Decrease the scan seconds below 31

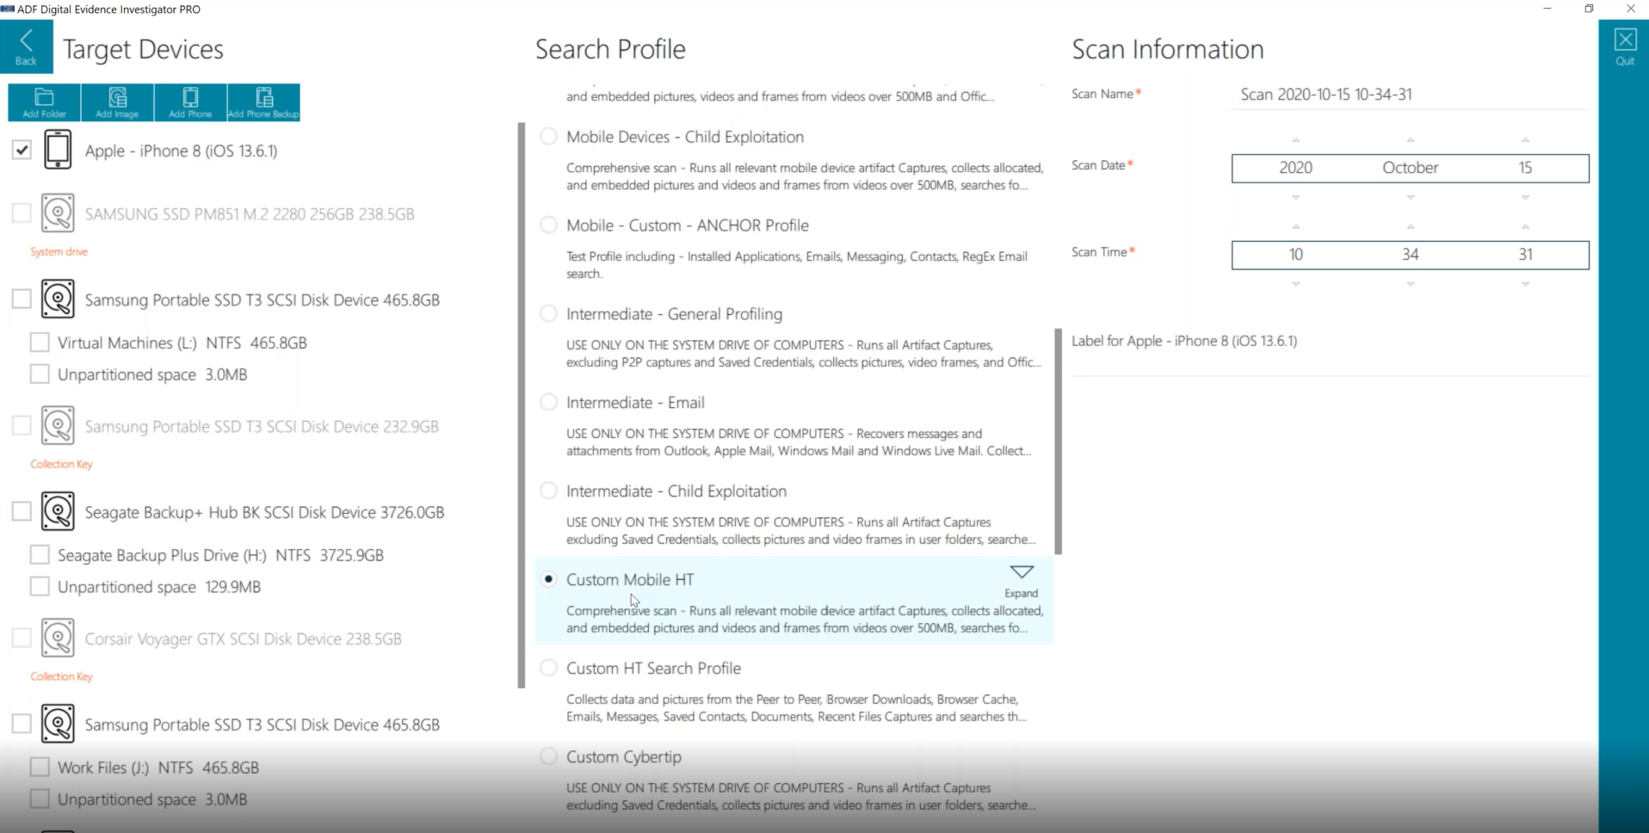1525,284
